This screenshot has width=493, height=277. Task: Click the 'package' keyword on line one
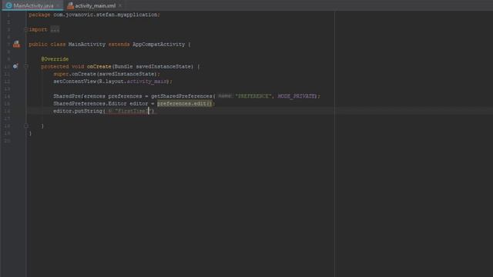39,15
